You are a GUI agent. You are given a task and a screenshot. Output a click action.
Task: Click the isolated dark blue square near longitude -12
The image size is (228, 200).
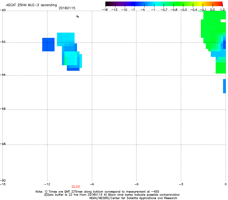point(48,45)
